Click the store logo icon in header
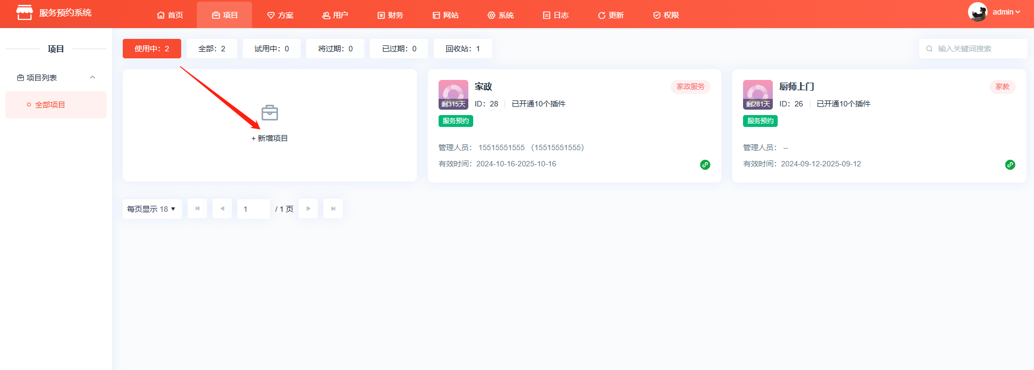Screen dimensions: 1034x370 24,12
